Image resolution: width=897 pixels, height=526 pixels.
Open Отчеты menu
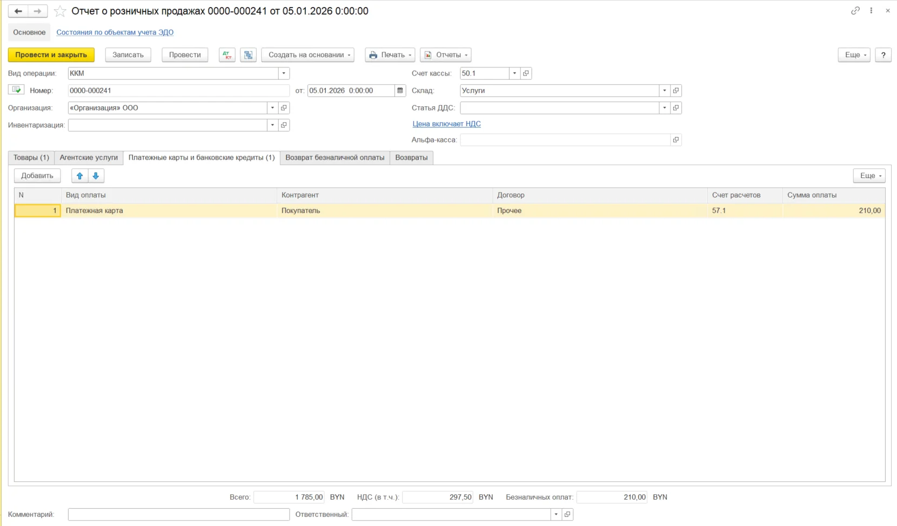pos(446,55)
